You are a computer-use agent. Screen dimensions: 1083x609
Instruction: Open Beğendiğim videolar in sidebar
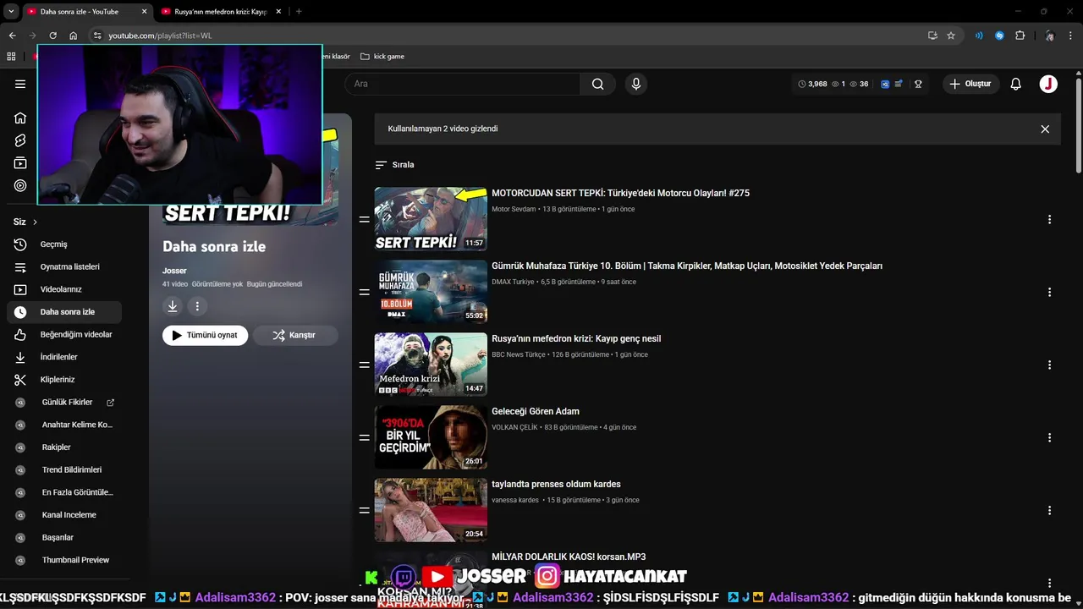click(x=64, y=334)
